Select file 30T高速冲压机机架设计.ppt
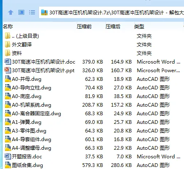Viewport: 184px width, 169px height. click(43, 71)
